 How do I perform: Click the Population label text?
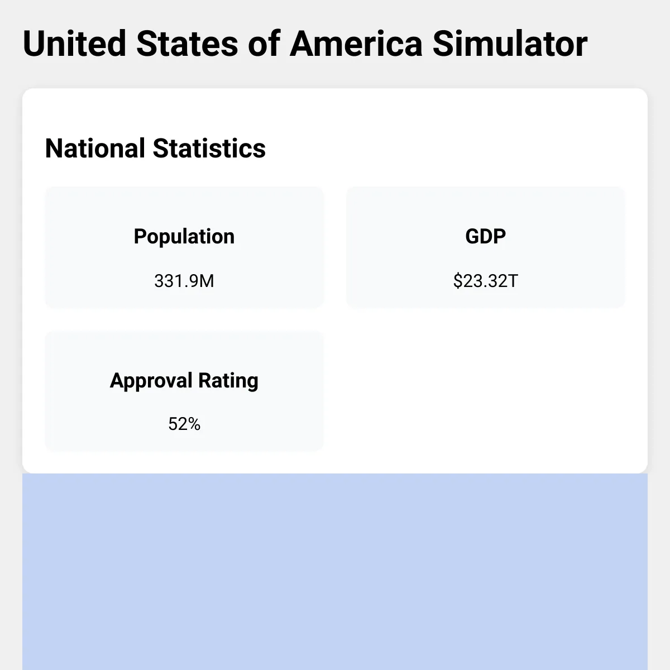184,237
